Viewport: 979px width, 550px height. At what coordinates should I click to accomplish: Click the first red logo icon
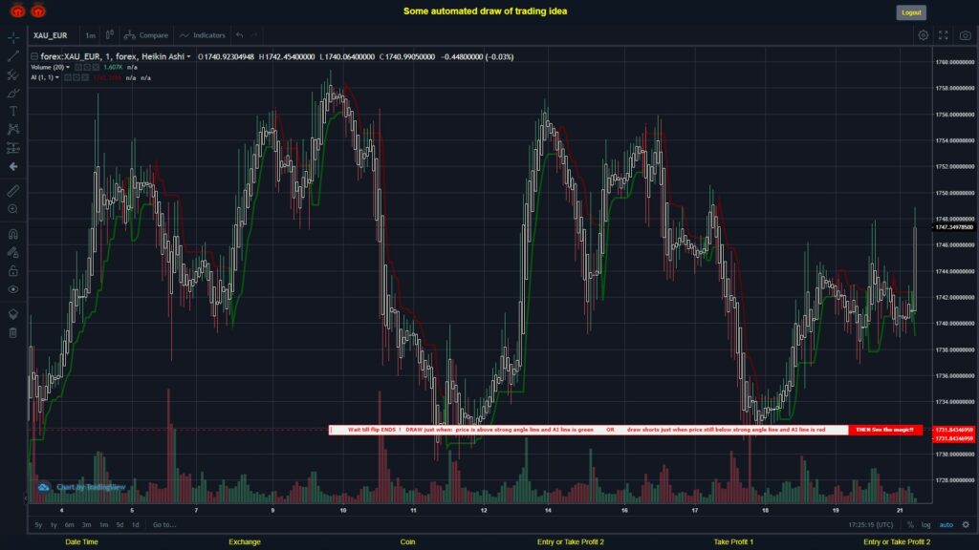pos(17,11)
